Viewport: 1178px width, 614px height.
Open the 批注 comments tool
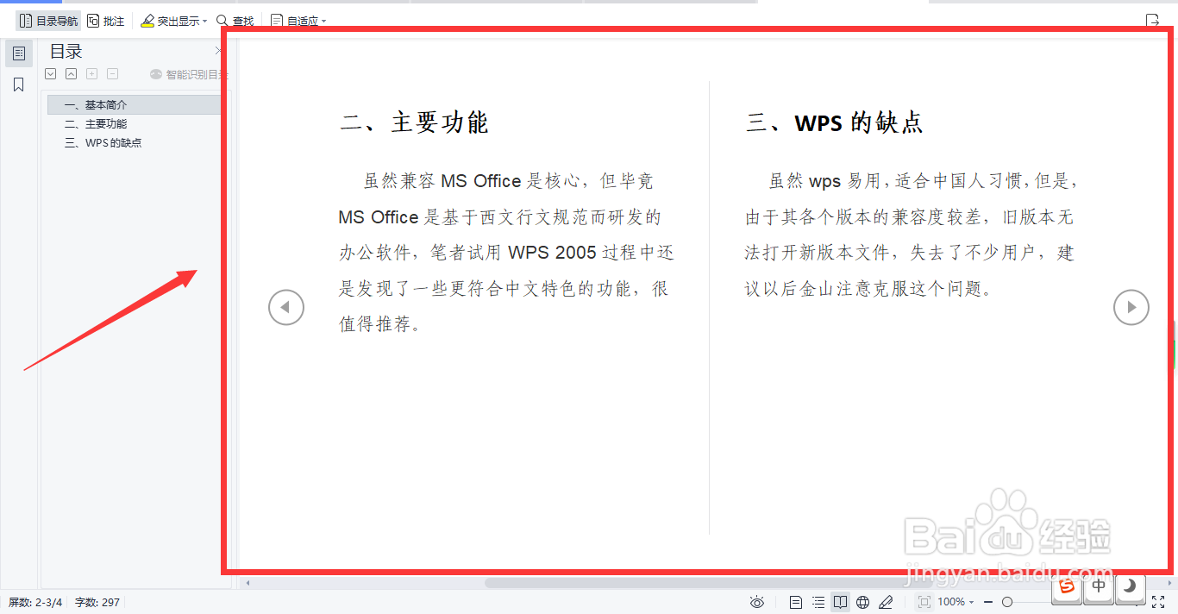click(x=106, y=21)
